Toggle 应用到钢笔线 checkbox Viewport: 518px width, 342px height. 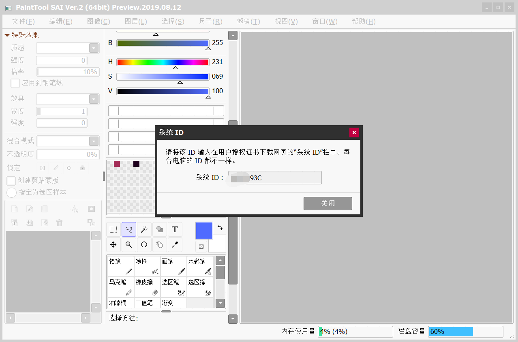point(15,83)
